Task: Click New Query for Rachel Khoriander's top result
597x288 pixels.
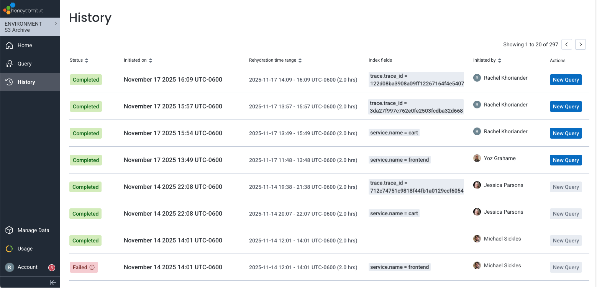Action: 566,79
